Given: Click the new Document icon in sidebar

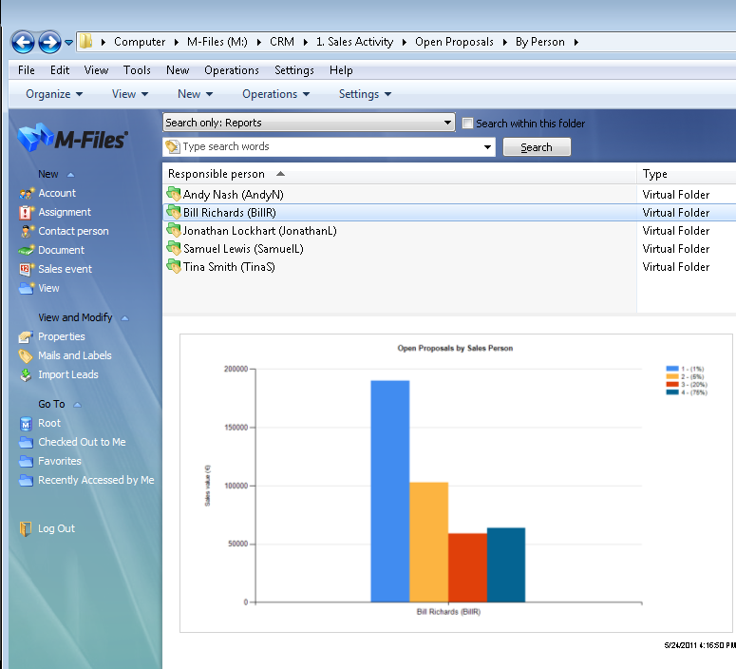Looking at the screenshot, I should [27, 250].
